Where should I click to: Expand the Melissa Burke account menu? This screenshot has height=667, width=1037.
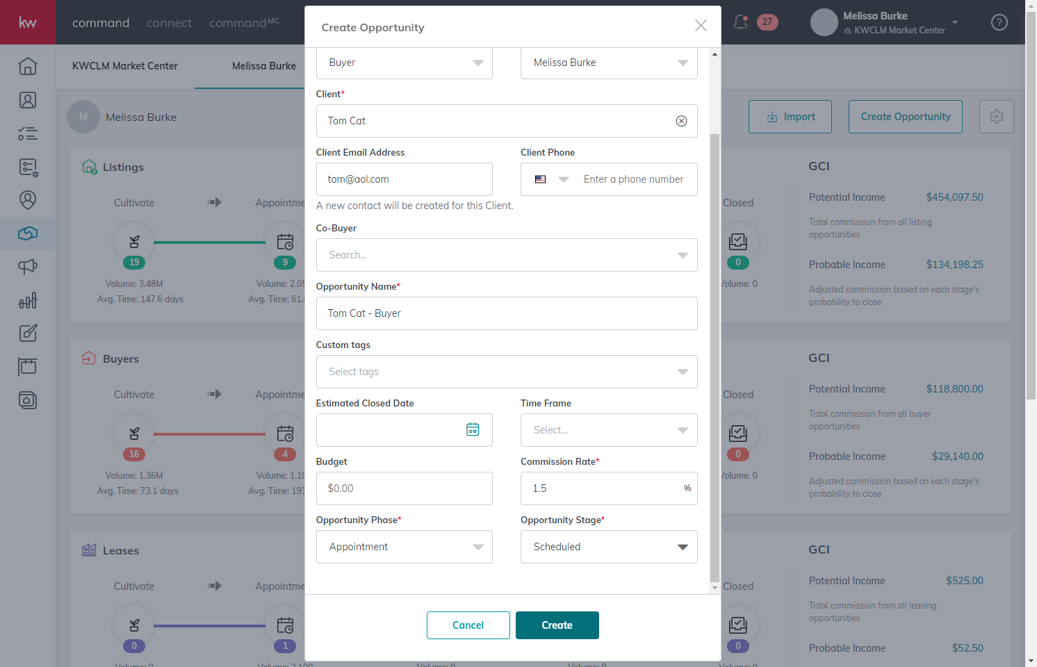click(955, 22)
